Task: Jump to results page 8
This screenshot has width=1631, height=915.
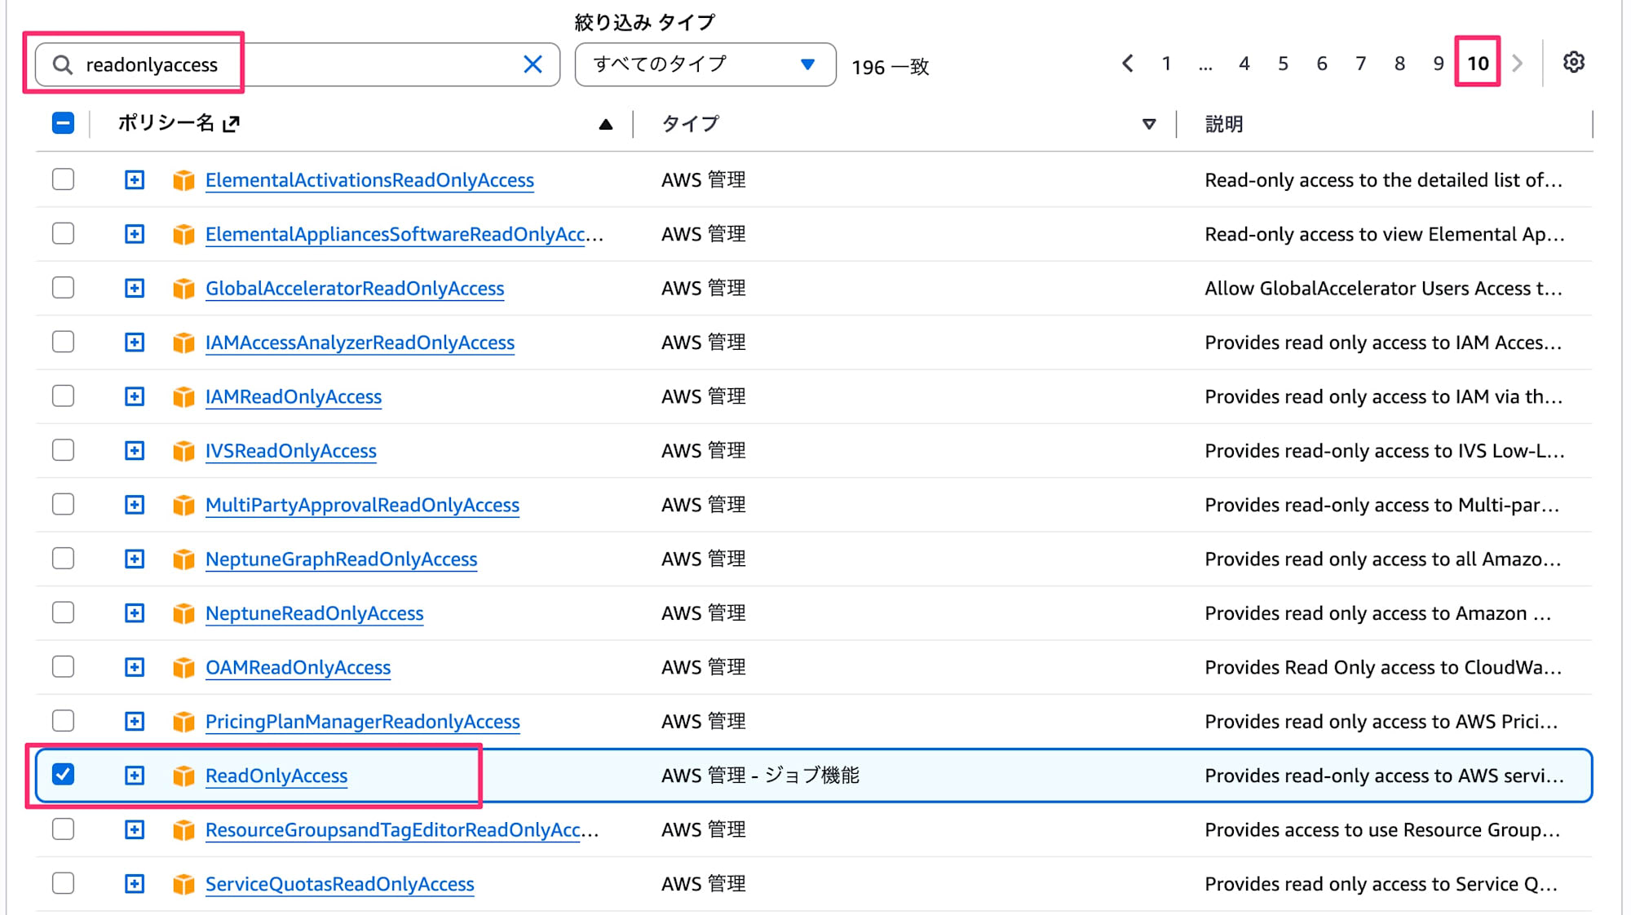Action: (1399, 64)
